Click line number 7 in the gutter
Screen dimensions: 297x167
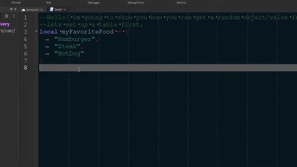pyautogui.click(x=26, y=61)
